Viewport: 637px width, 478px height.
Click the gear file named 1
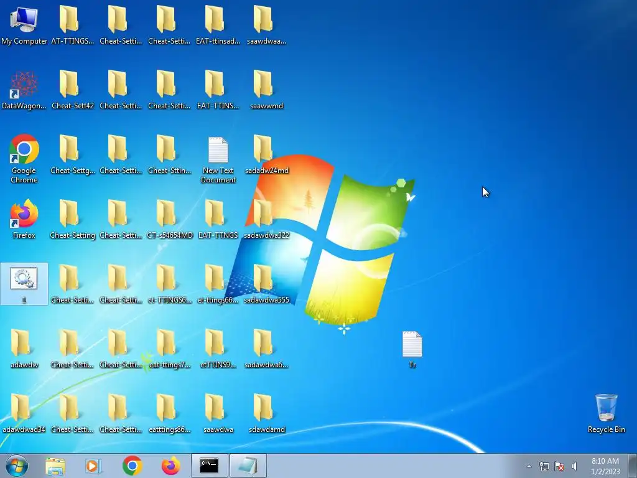coord(24,284)
